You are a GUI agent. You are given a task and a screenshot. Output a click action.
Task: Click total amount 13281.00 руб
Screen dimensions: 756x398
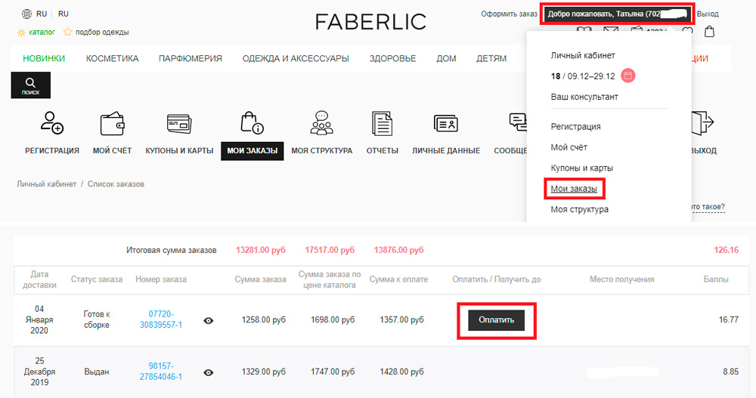pos(260,250)
